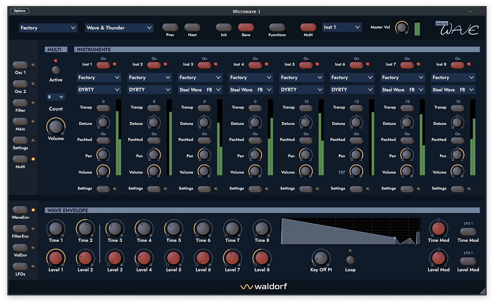494x304 pixels.
Task: Click the wave envelope graph display
Action: point(351,231)
